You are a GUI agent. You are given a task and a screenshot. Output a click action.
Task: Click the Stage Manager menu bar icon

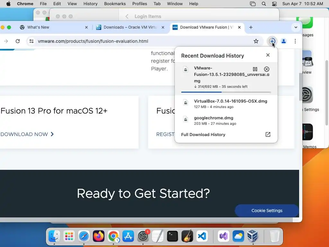(253, 4)
